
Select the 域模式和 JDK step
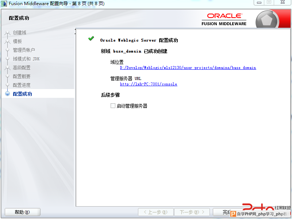pyautogui.click(x=26, y=59)
